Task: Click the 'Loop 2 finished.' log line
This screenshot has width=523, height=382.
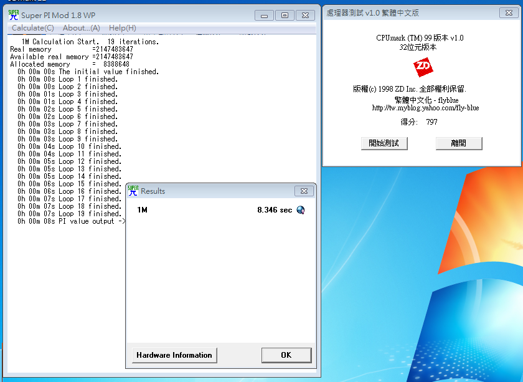Action: click(68, 87)
